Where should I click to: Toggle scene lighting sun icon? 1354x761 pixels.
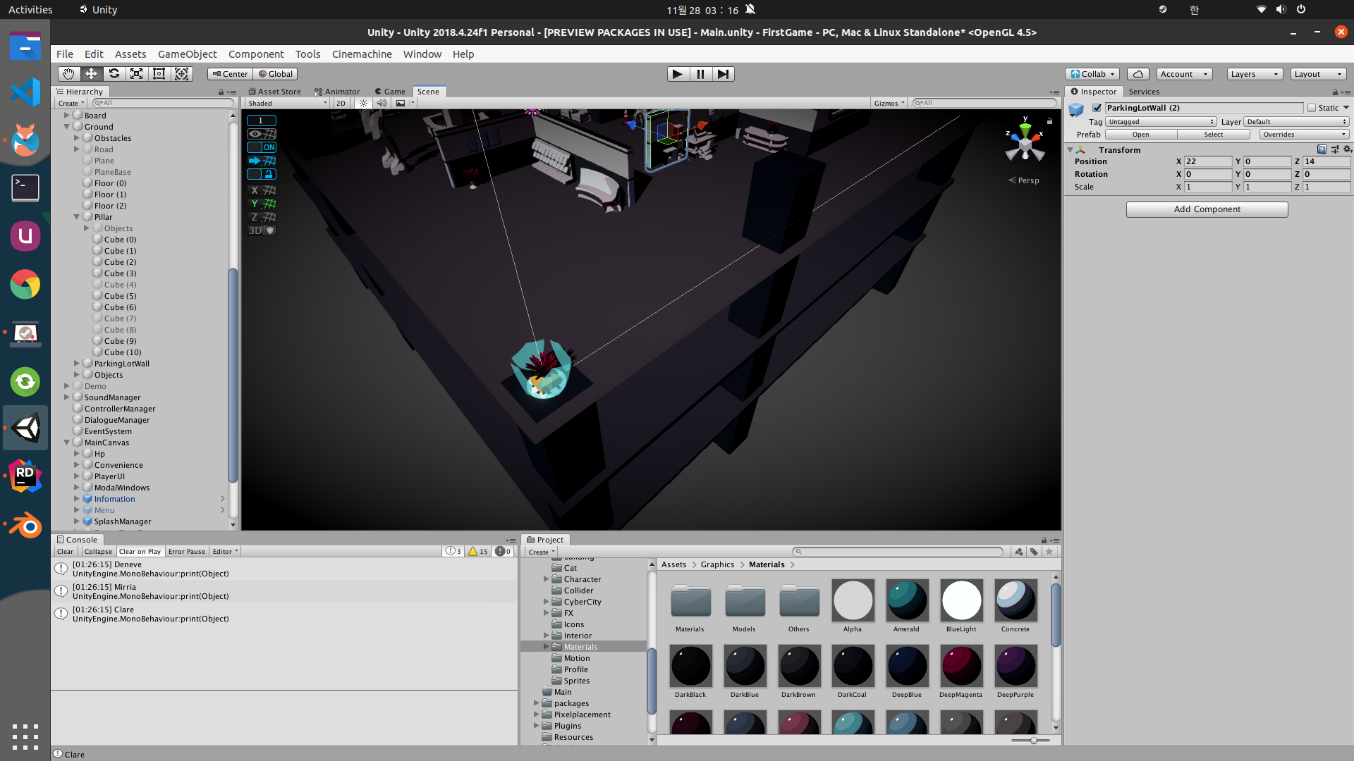363,103
